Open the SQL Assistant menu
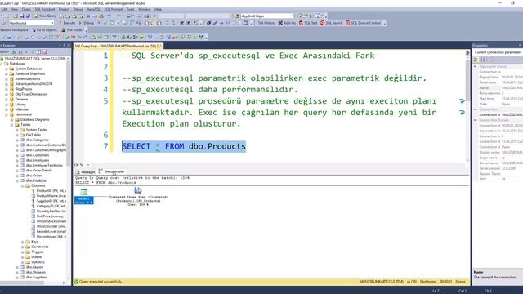 pos(45,9)
